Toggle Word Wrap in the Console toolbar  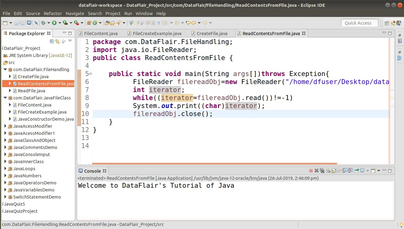tap(340, 171)
